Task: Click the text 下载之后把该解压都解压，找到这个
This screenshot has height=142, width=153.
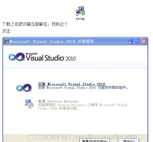Action: tap(35, 24)
